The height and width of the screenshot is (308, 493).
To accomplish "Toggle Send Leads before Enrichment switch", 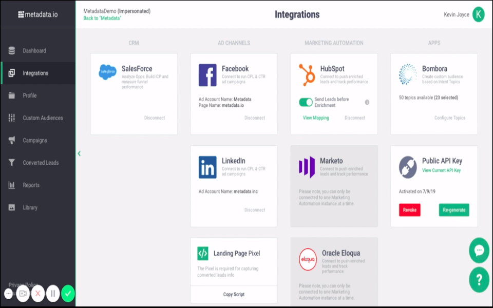I will click(x=306, y=102).
